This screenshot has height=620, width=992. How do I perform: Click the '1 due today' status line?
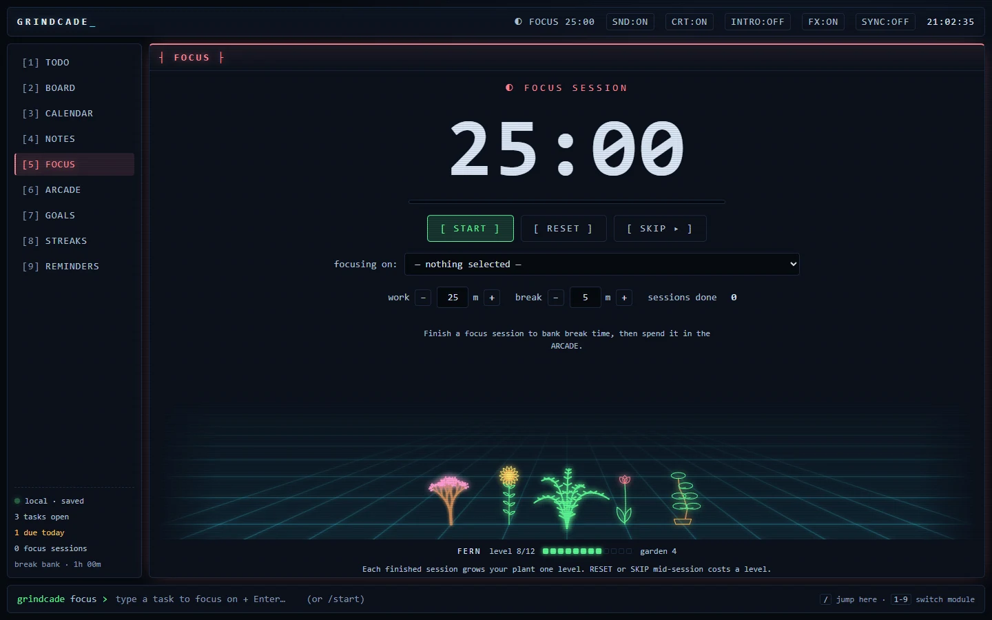tap(39, 533)
